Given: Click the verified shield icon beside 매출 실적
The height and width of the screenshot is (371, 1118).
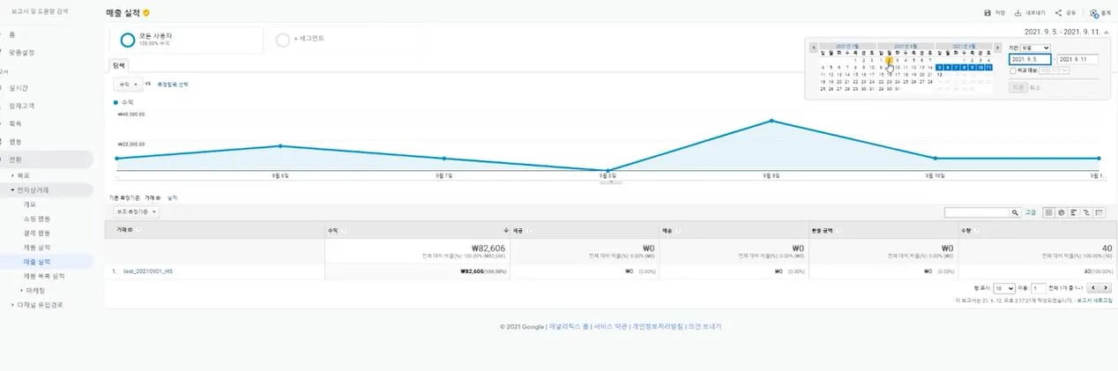Looking at the screenshot, I should tap(146, 13).
